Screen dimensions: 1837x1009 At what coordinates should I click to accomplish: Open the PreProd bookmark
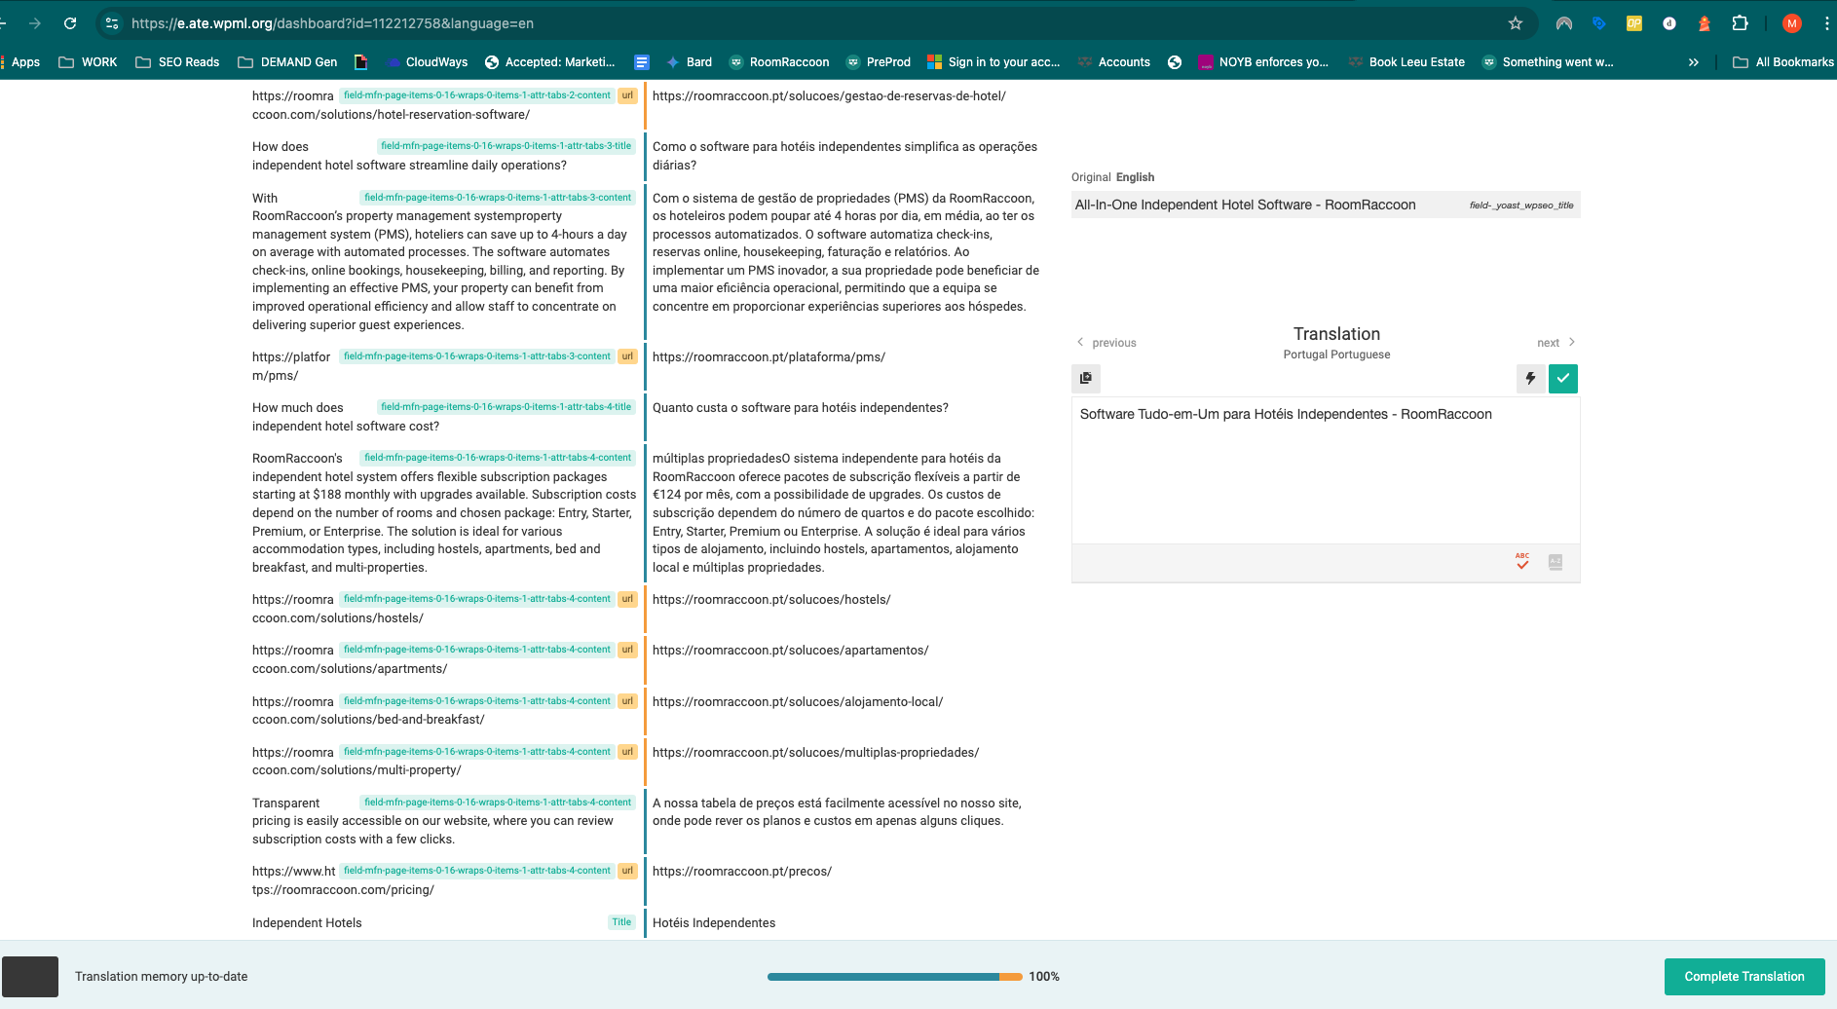(879, 62)
